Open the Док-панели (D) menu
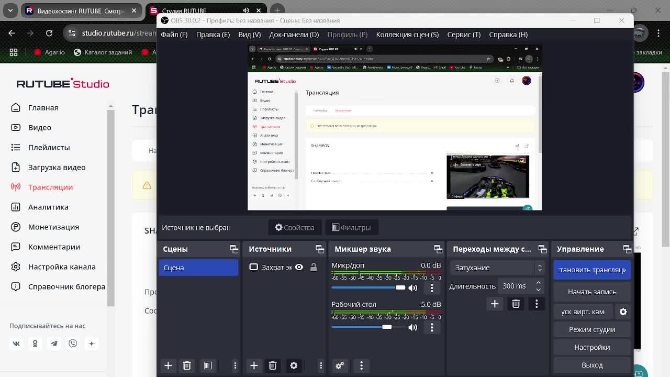 pyautogui.click(x=294, y=35)
